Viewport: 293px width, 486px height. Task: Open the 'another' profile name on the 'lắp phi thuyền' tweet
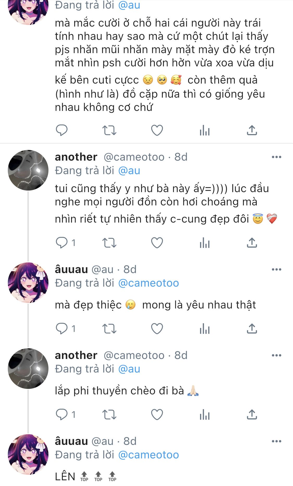coord(76,355)
